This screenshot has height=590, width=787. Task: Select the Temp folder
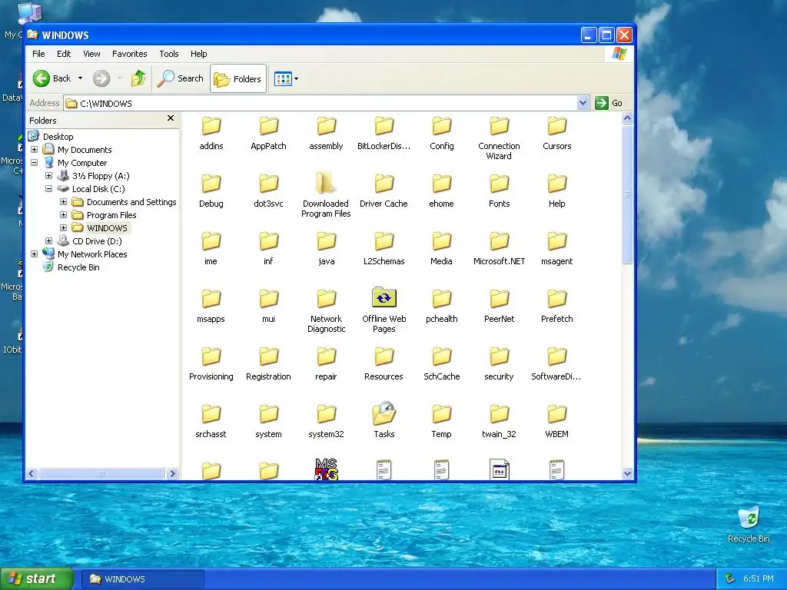[x=442, y=422]
